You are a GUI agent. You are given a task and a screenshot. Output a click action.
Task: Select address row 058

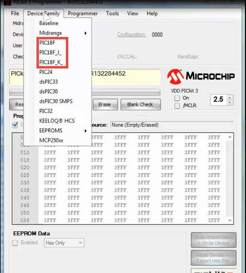point(25,220)
